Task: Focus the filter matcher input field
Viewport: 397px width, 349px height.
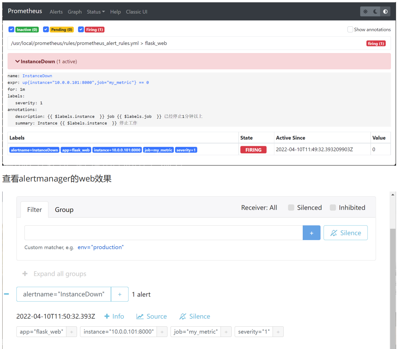Action: [164, 233]
